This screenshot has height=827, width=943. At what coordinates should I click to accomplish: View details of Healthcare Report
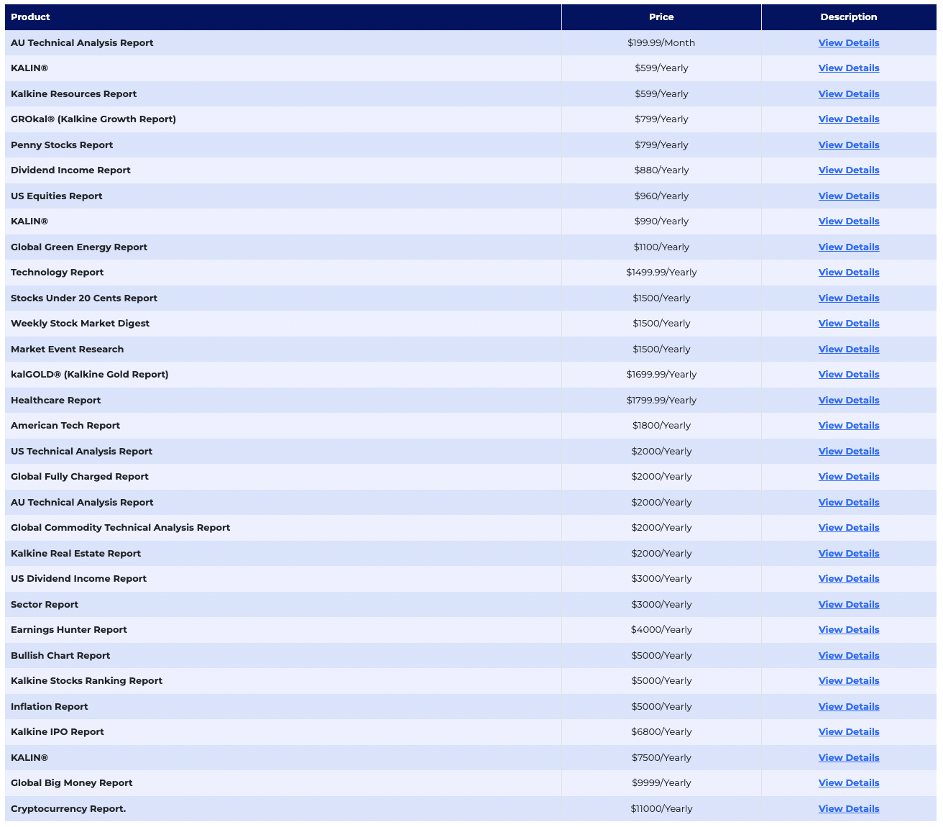point(849,400)
